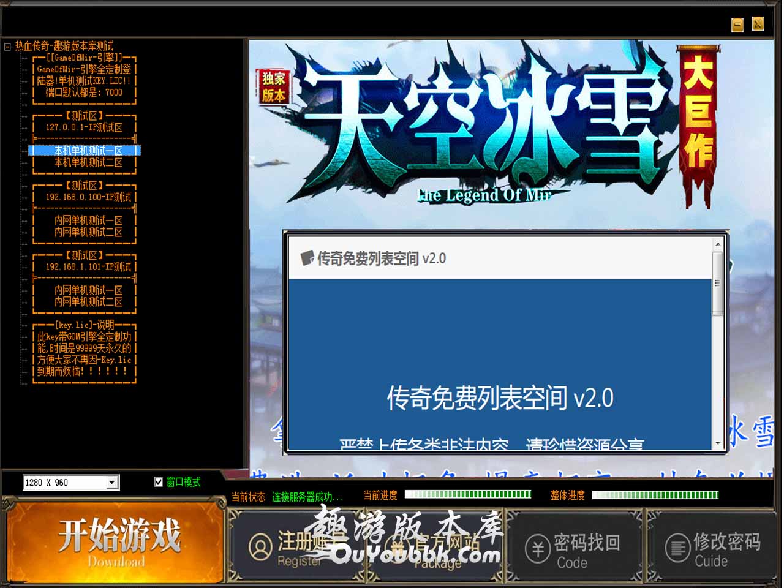
Task: Click row 'GameOfMir-引擎全定制登'
Action: (x=85, y=69)
